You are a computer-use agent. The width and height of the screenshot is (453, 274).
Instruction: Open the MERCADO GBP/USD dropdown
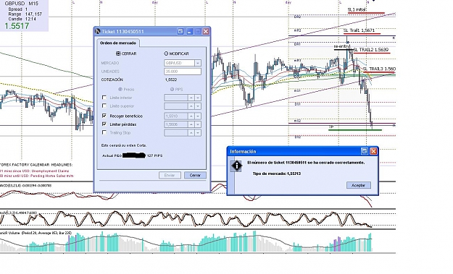(198, 63)
